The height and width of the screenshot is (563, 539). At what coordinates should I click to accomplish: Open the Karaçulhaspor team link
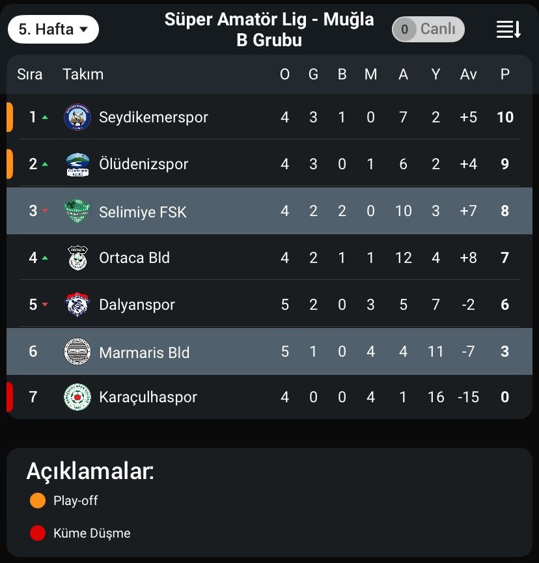148,397
